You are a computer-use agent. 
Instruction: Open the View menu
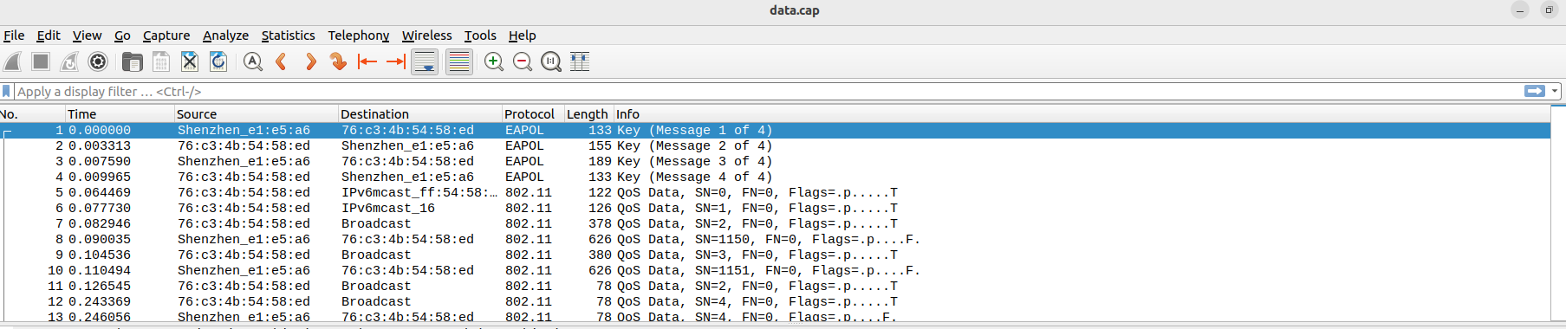pyautogui.click(x=87, y=35)
